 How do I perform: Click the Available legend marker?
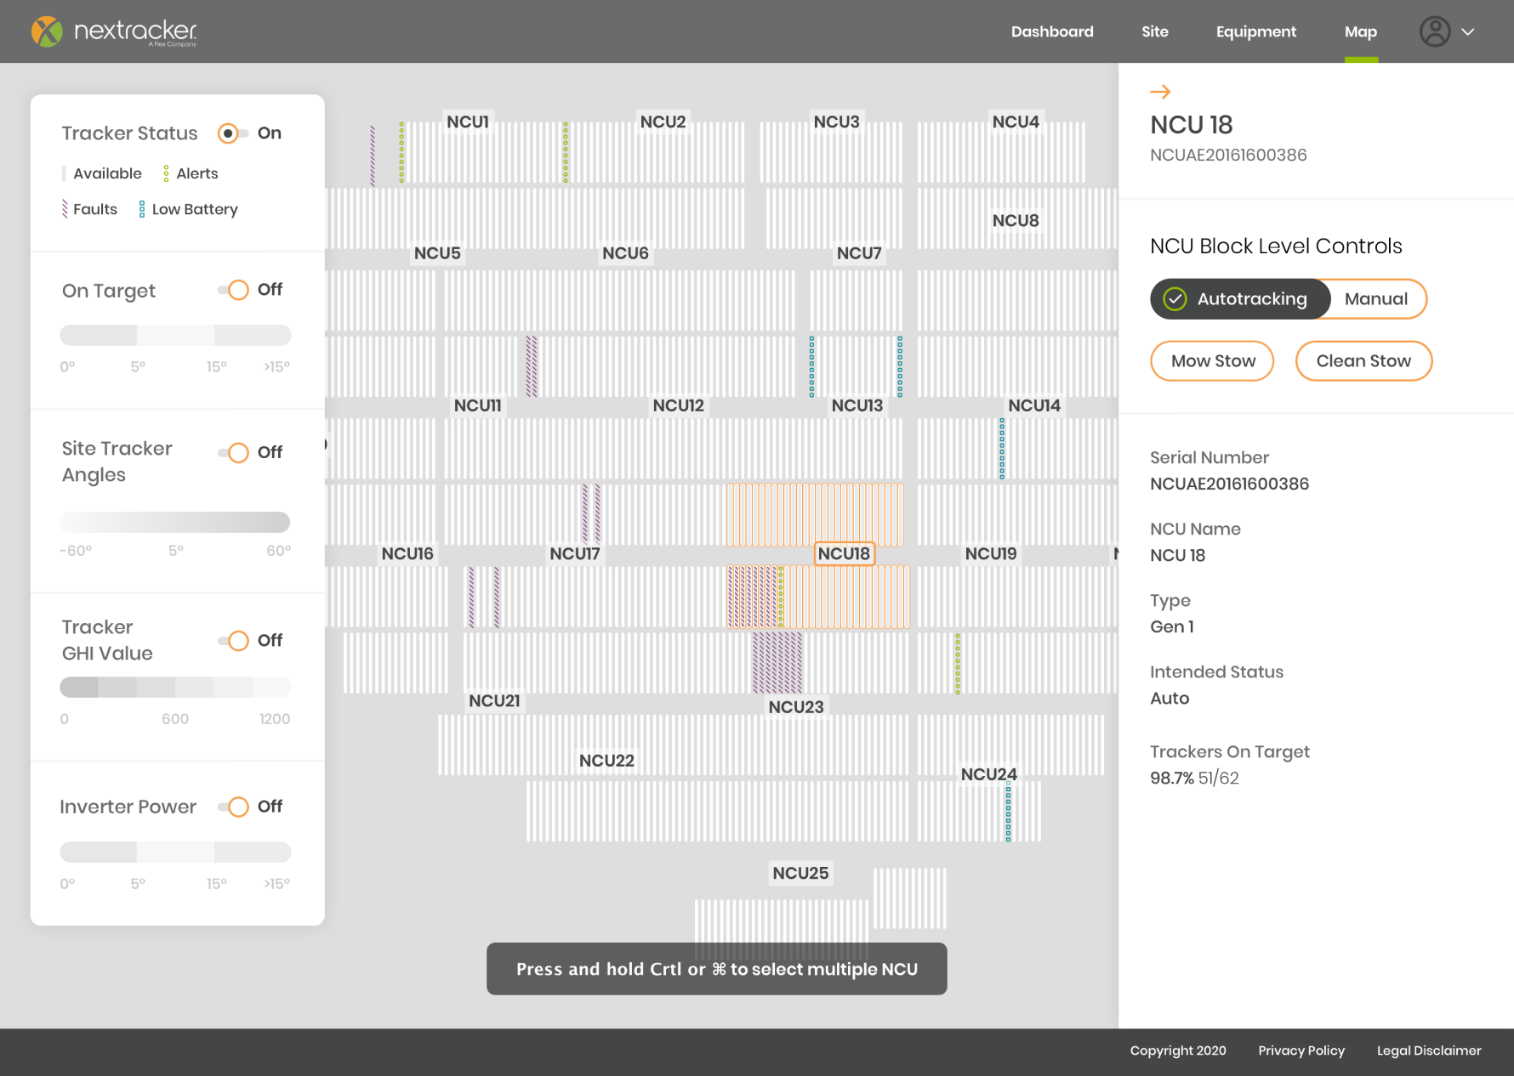point(65,173)
